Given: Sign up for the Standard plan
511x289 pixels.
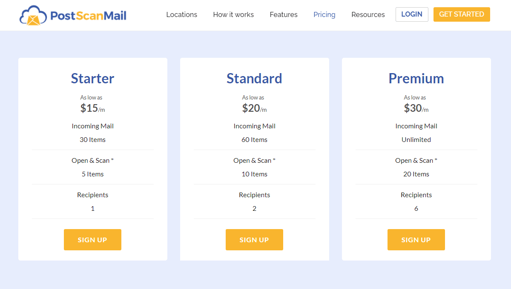Looking at the screenshot, I should click(x=254, y=240).
